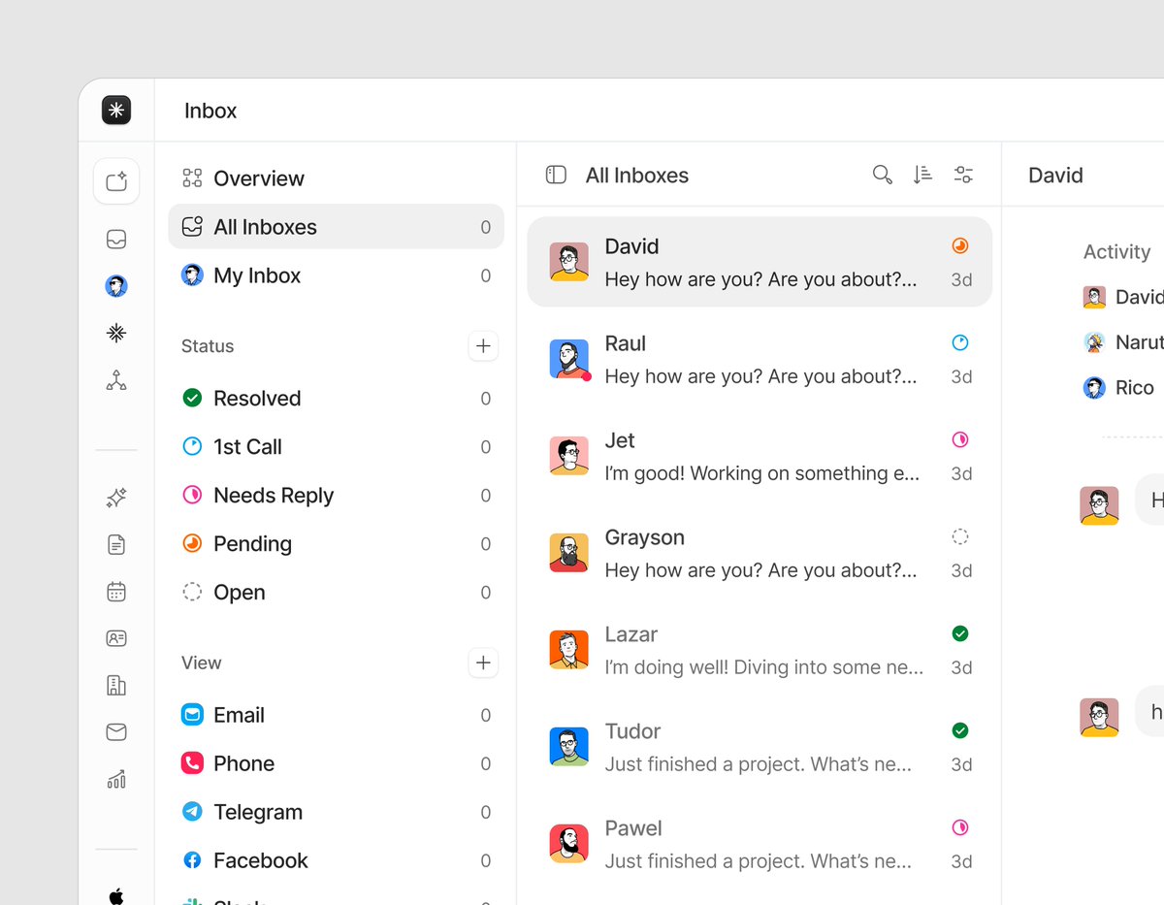Select All Inboxes in the sidebar

[x=336, y=227]
